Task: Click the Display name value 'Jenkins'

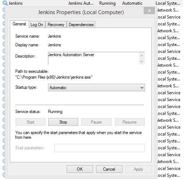Action: click(55, 45)
